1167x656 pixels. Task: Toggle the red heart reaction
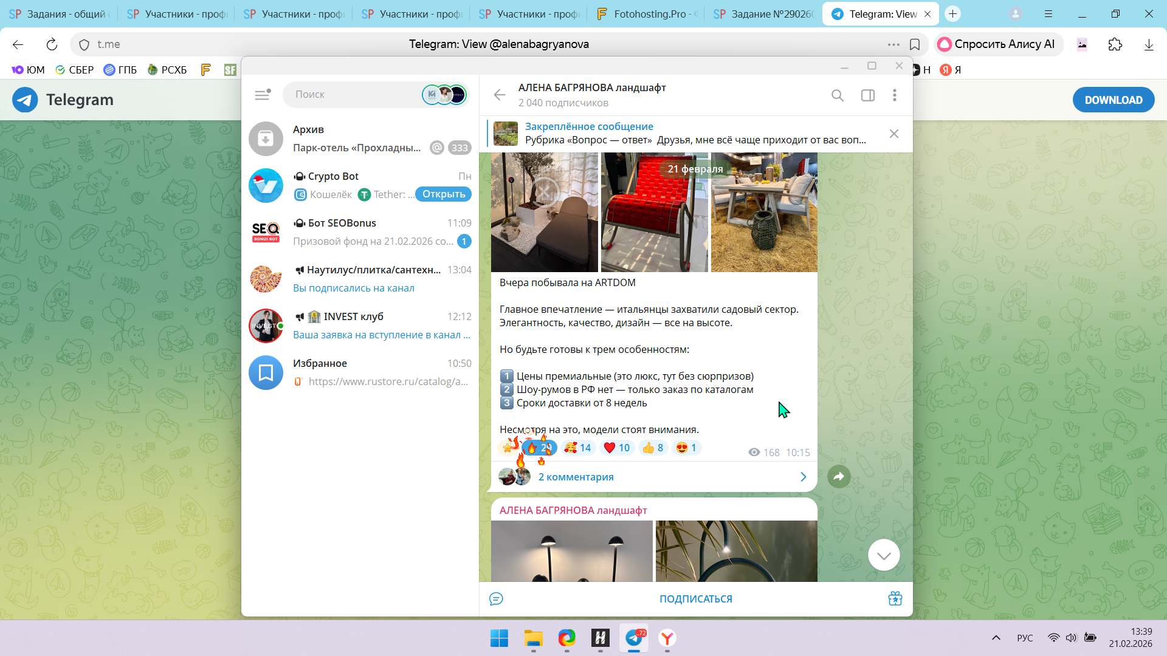coord(617,448)
